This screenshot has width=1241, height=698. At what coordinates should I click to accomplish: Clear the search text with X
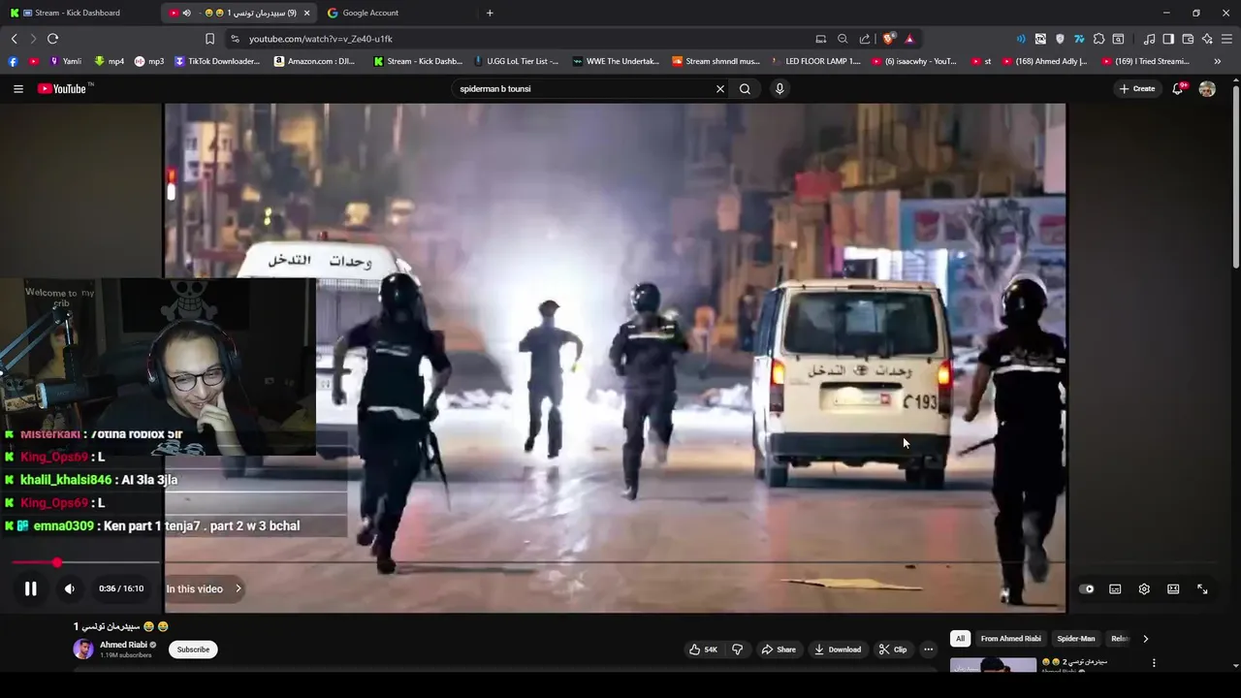click(720, 88)
